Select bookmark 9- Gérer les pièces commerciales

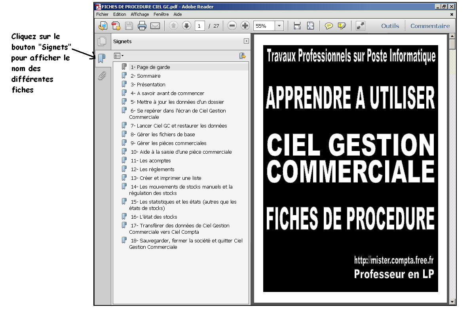point(169,143)
